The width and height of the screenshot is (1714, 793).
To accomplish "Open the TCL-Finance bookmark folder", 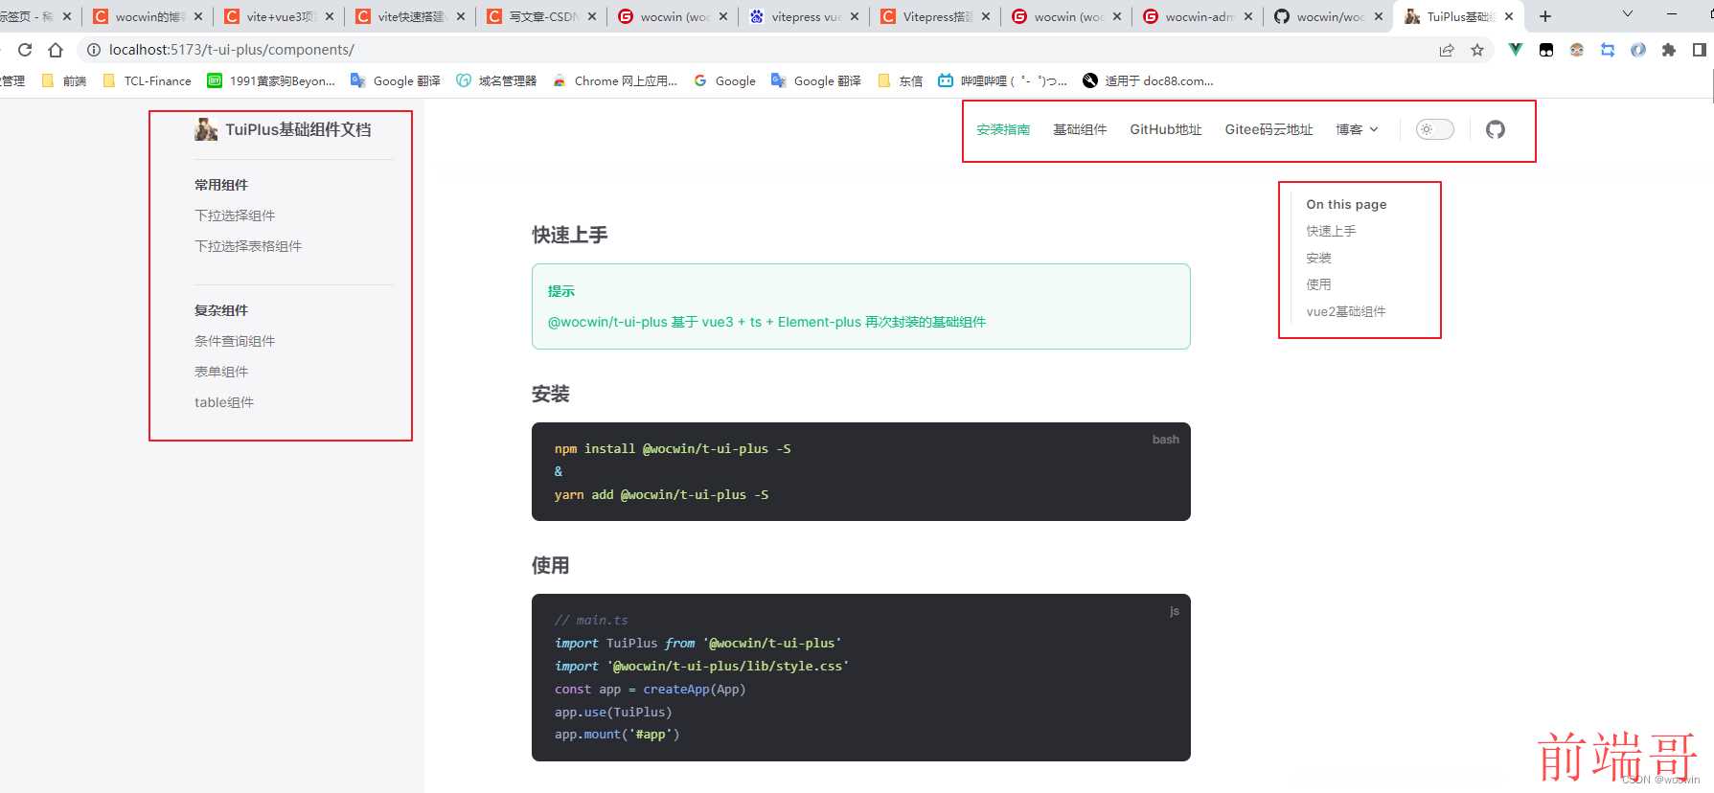I will tap(148, 81).
